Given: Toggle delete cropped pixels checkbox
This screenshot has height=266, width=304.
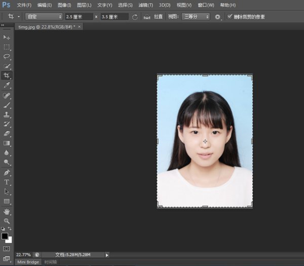Looking at the screenshot, I should [x=230, y=17].
